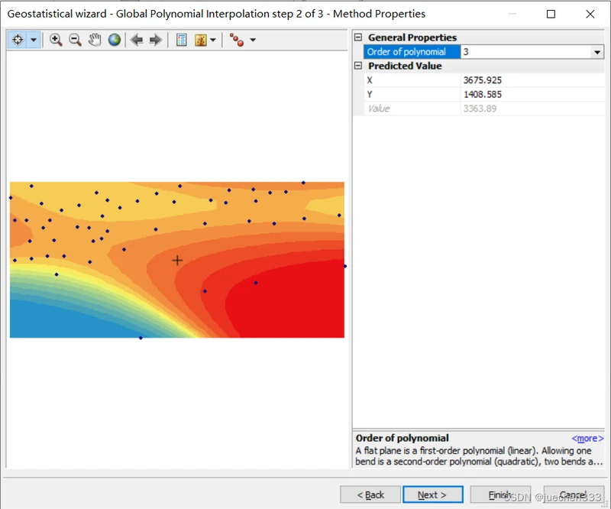Image resolution: width=611 pixels, height=509 pixels.
Task: Select the Identify value crosshair tool
Action: 18,40
